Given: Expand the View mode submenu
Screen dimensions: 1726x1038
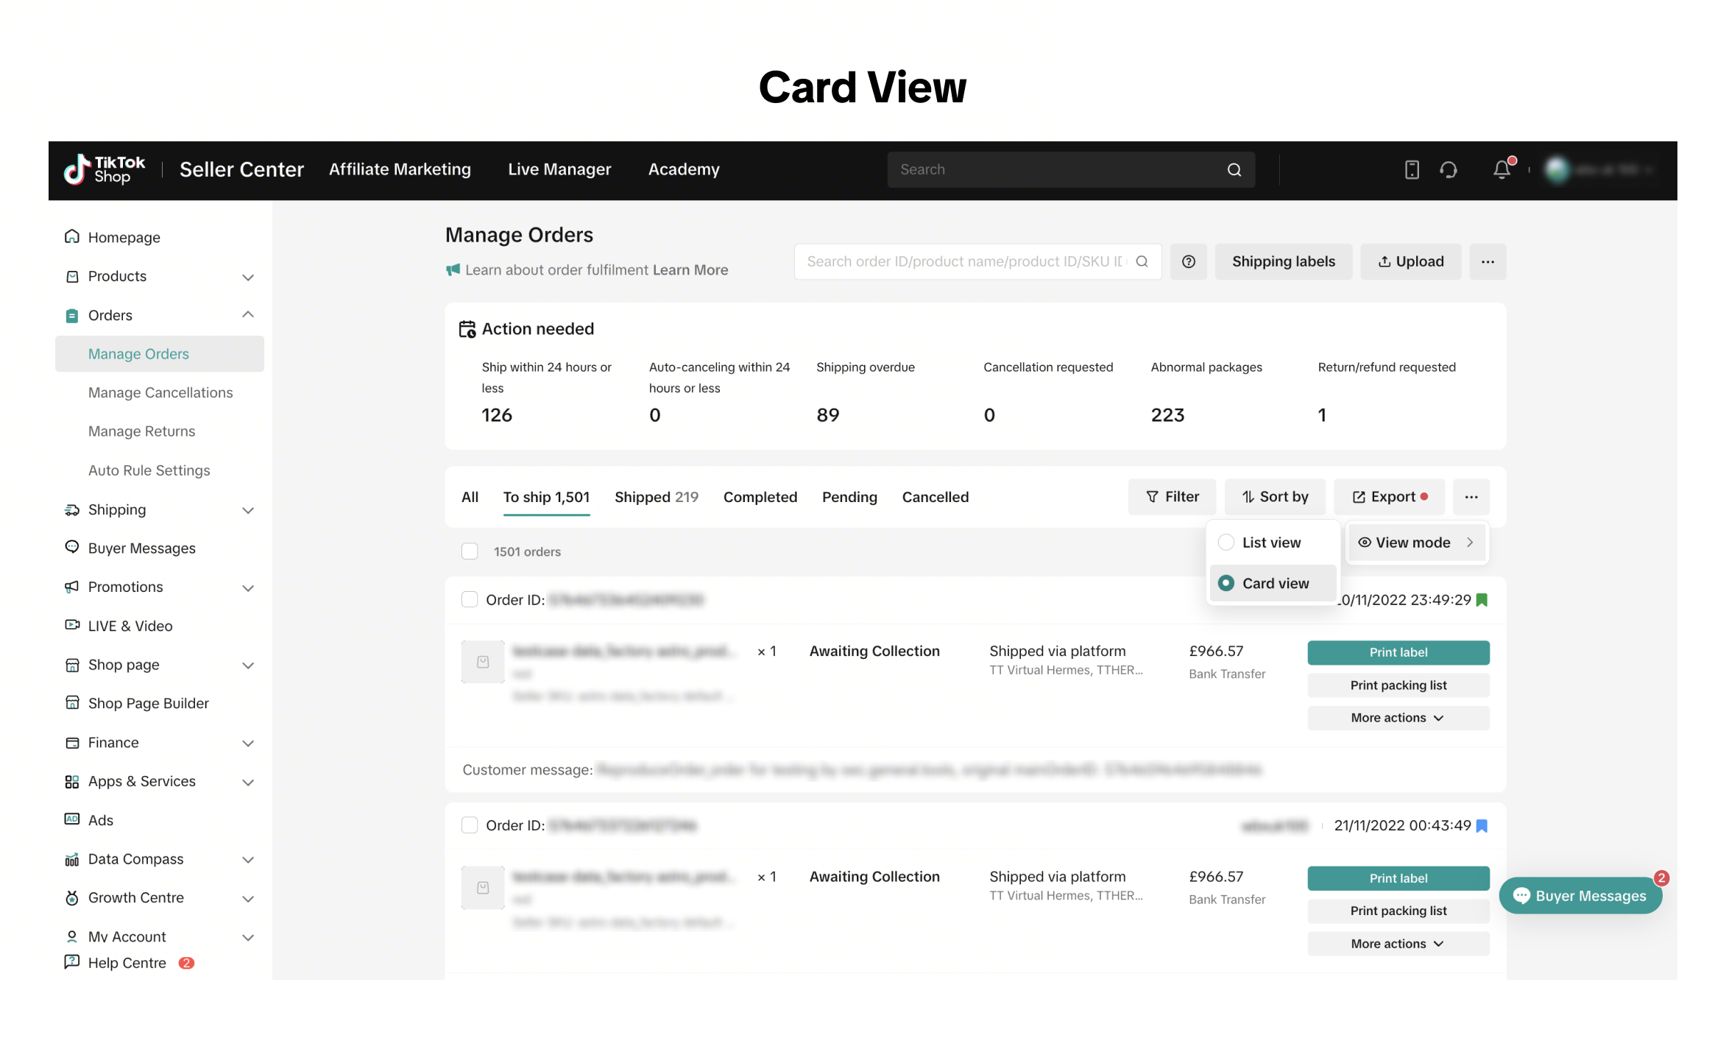Looking at the screenshot, I should (1416, 543).
